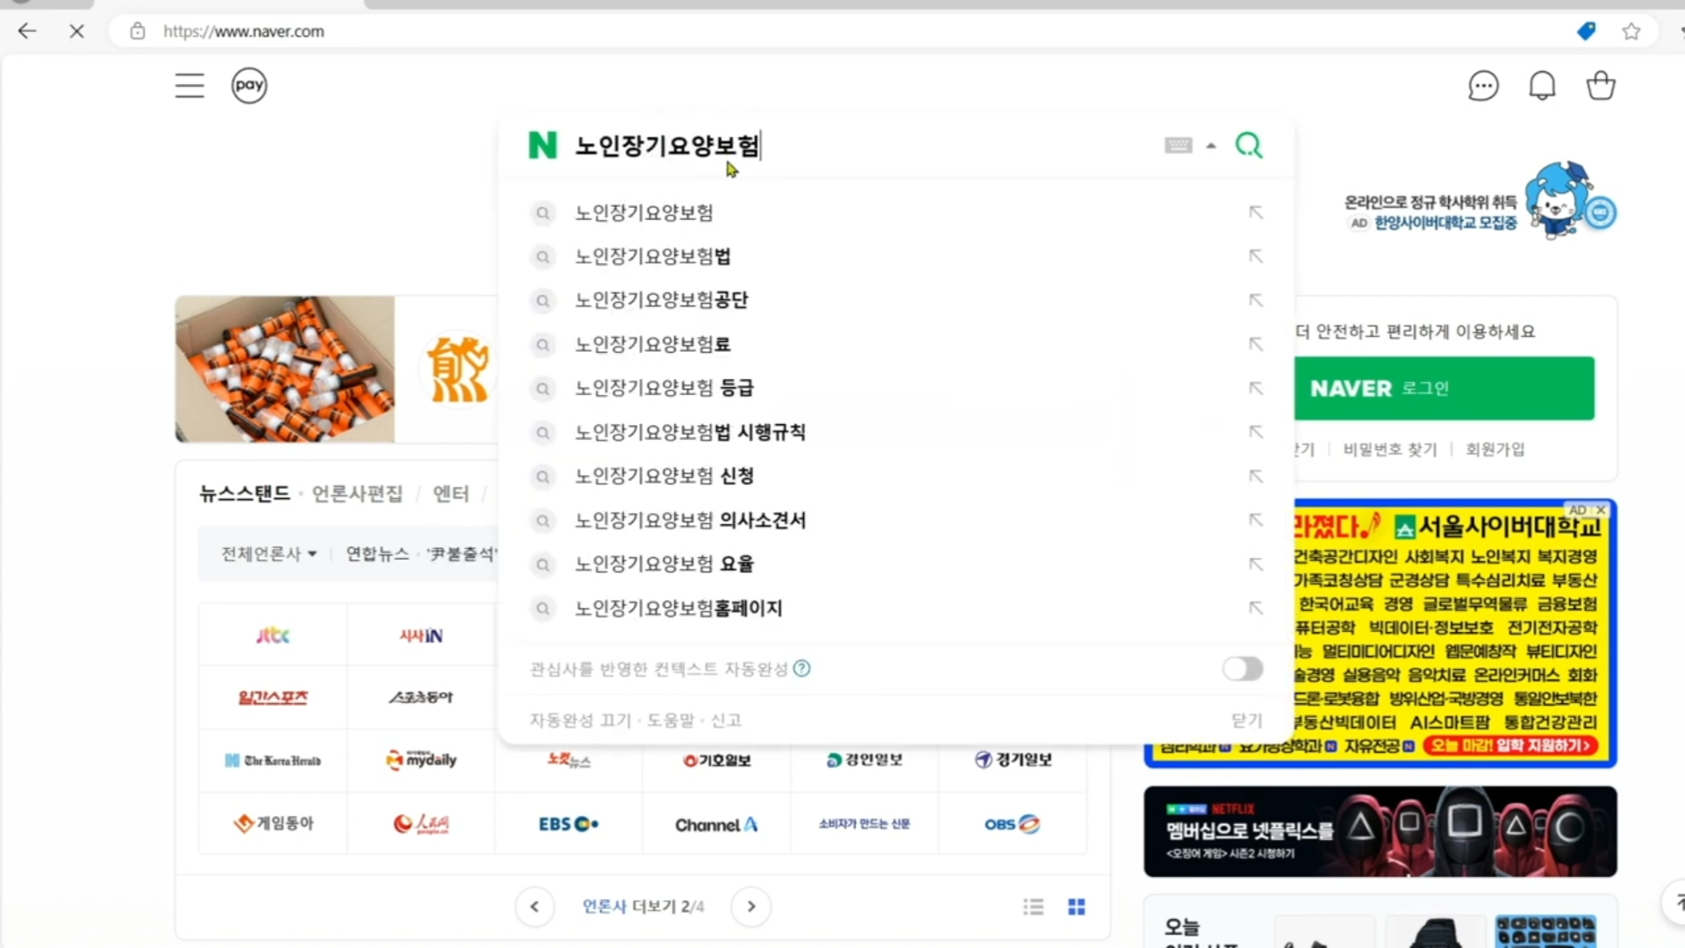Click the 회원가입 link

click(x=1495, y=449)
